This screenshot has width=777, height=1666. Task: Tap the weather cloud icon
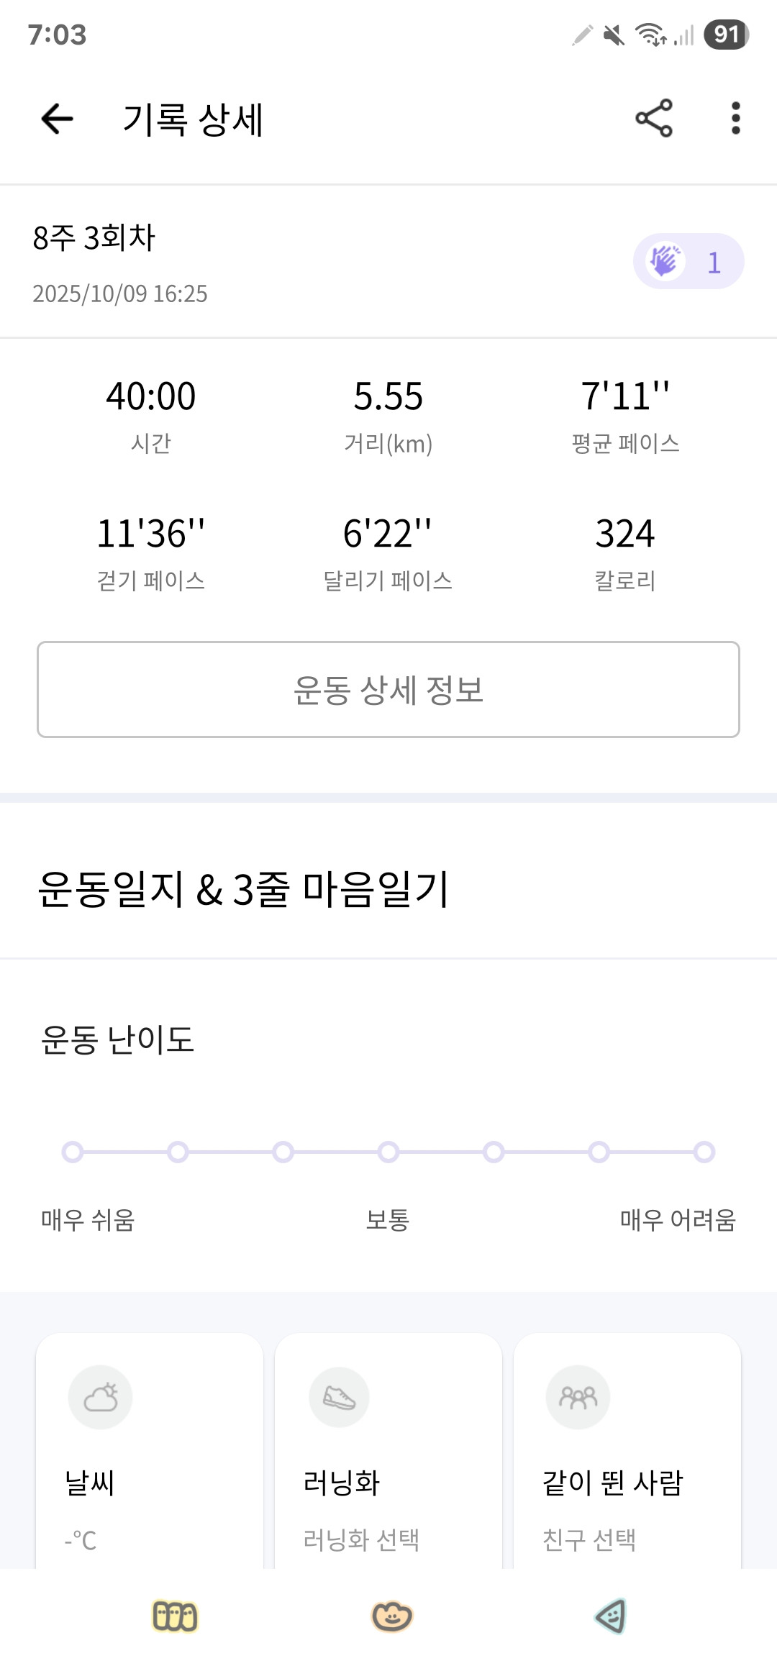[x=101, y=1397]
